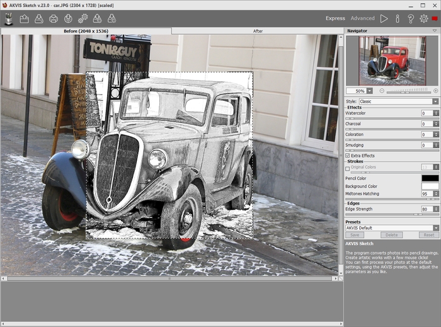441x327 pixels.
Task: Zoom in with the plus circle icon
Action: tap(436, 91)
